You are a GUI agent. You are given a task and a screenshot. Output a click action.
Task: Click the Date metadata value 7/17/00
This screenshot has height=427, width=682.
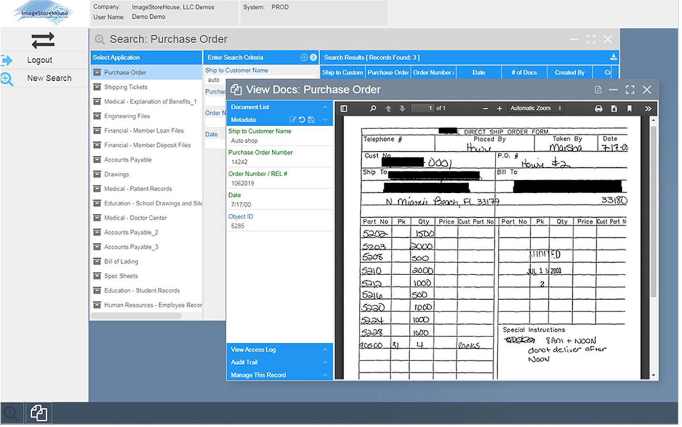(x=241, y=204)
